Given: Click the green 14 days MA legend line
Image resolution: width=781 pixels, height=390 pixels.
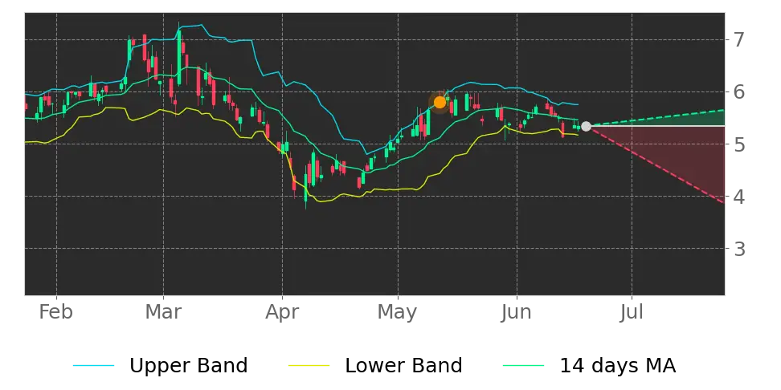Looking at the screenshot, I should pyautogui.click(x=524, y=366).
